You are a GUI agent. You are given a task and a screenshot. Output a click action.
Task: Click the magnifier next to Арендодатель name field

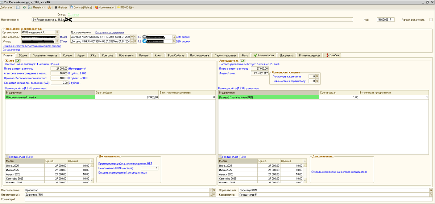[57, 37]
